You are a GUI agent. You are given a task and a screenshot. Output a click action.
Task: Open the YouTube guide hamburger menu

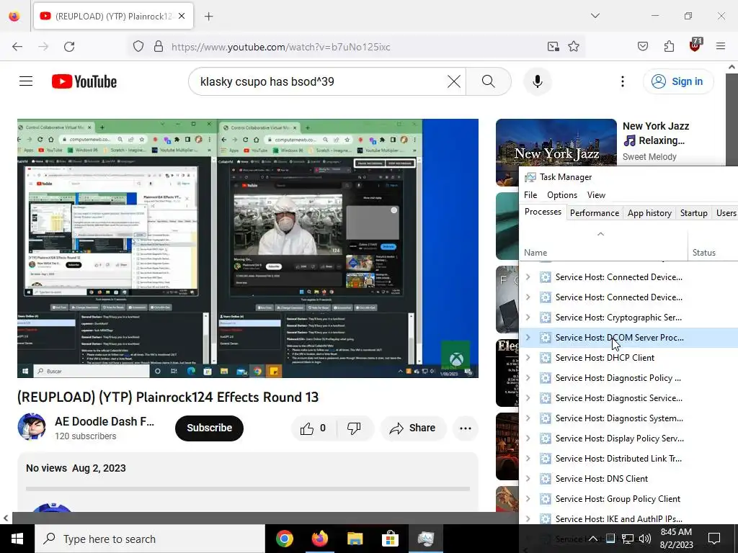26,81
